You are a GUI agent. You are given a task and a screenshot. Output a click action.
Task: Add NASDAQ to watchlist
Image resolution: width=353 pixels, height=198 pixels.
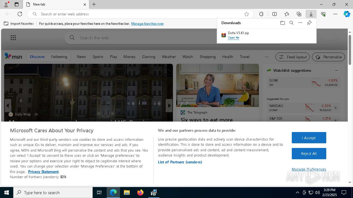tap(336, 108)
